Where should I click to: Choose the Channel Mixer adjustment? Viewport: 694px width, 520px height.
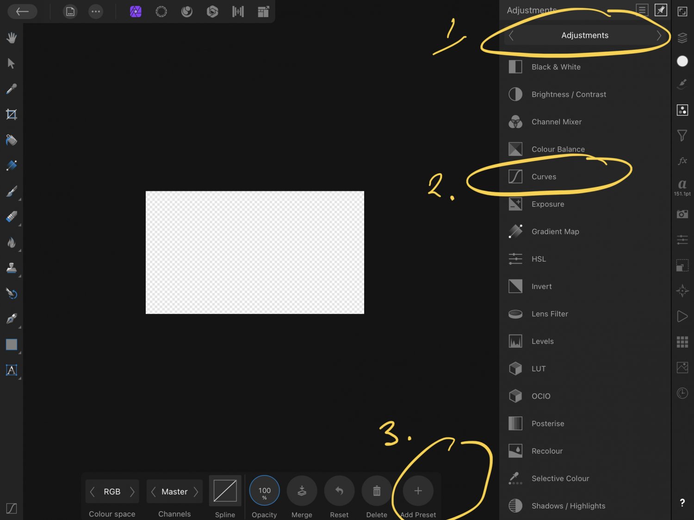585,122
